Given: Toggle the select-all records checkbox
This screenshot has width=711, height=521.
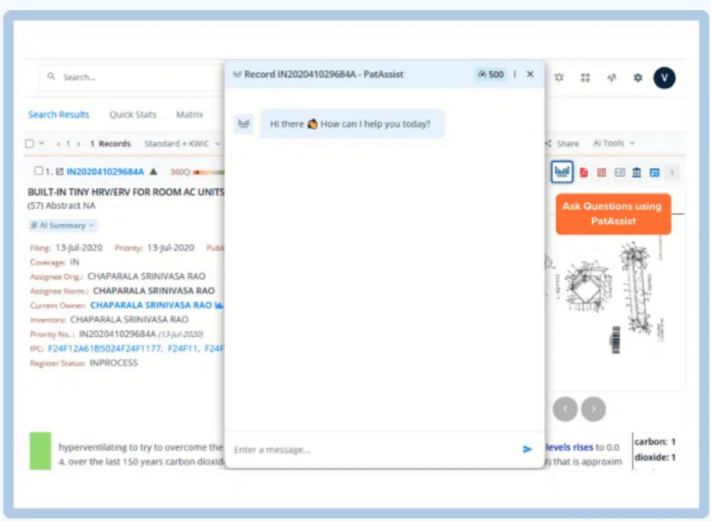Looking at the screenshot, I should click(x=30, y=144).
